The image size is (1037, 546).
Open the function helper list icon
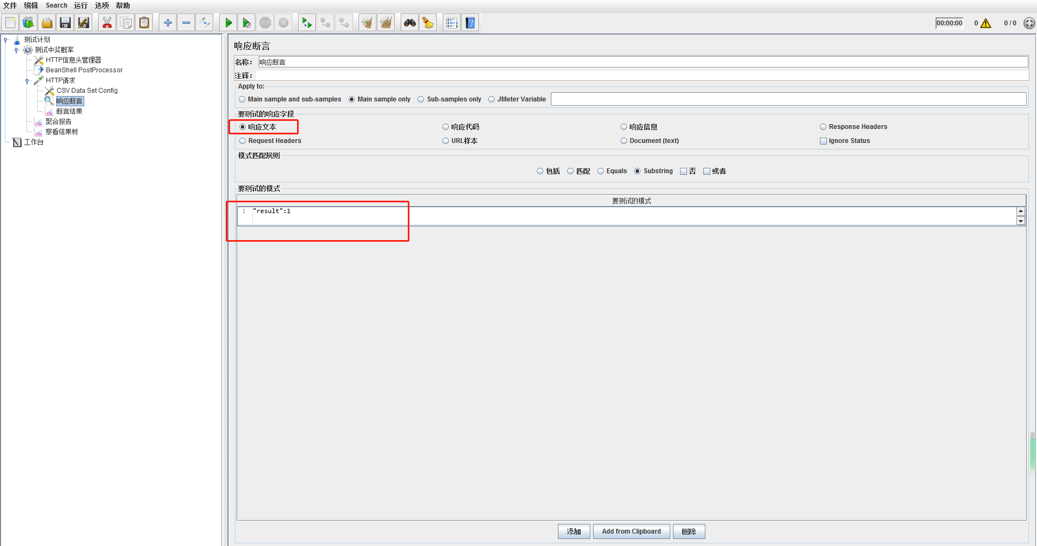[x=452, y=23]
